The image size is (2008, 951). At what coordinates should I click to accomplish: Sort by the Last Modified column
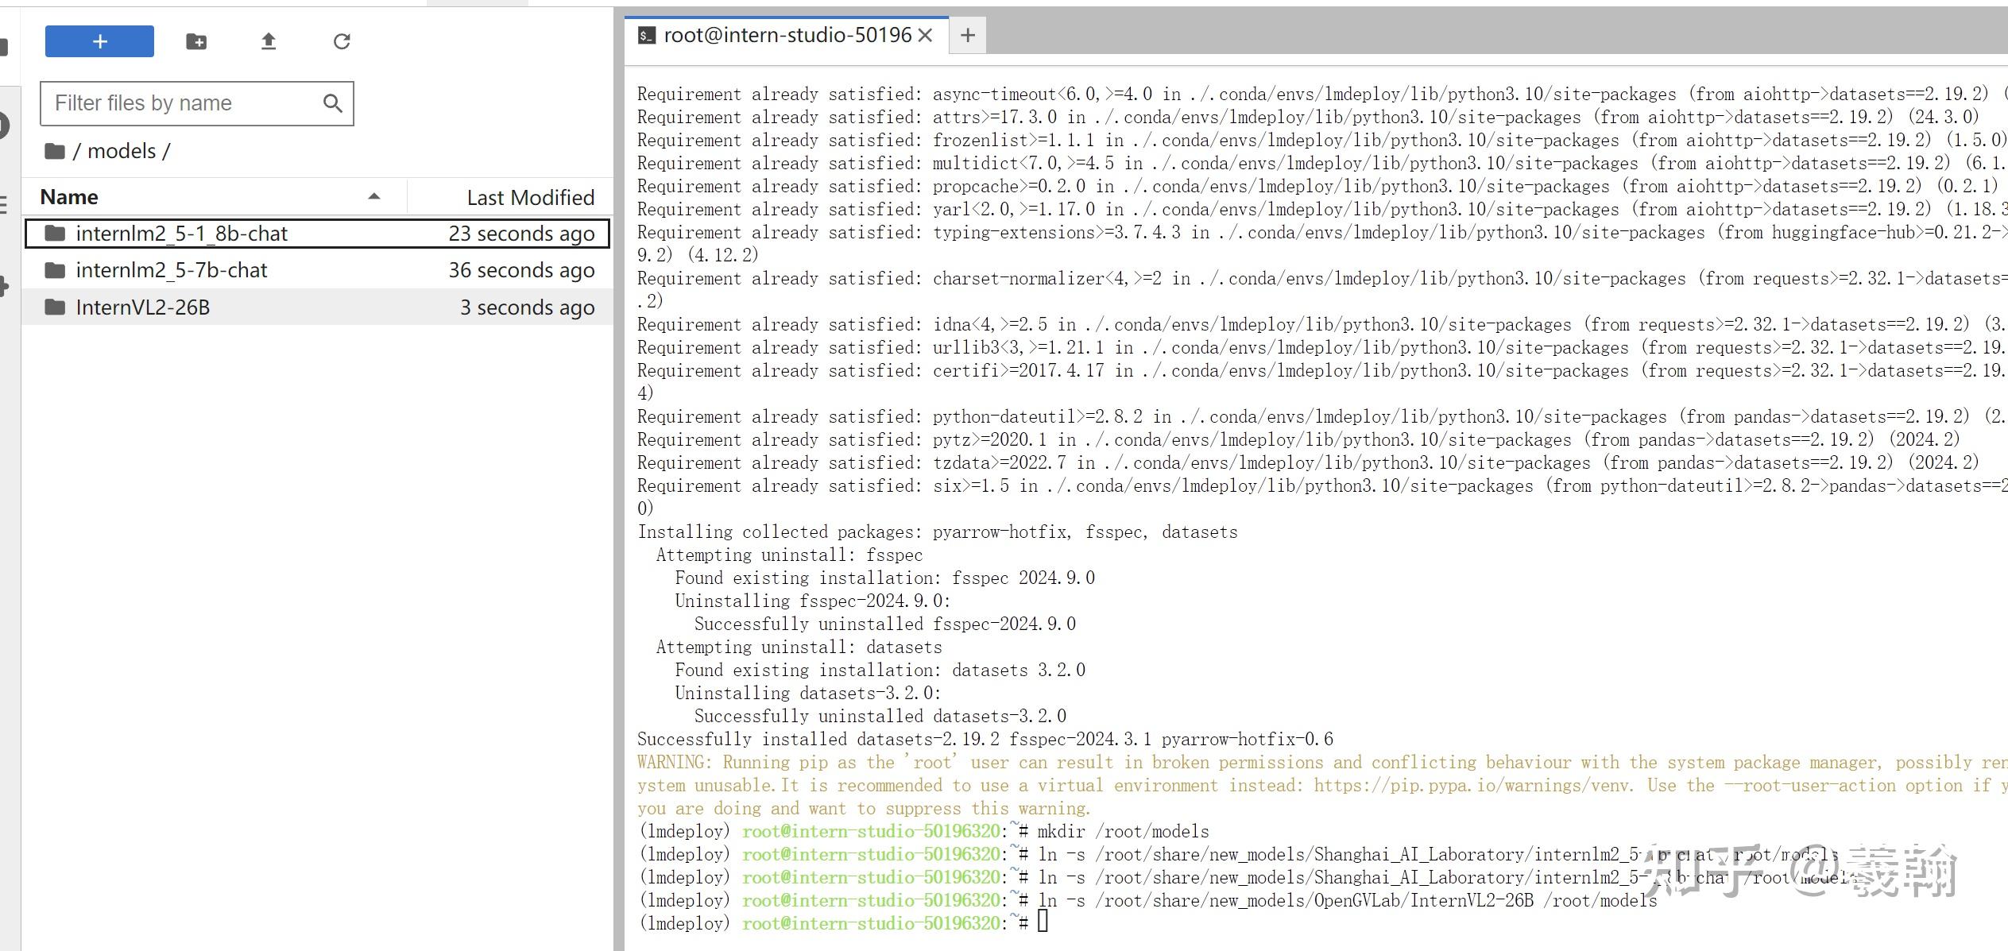530,197
